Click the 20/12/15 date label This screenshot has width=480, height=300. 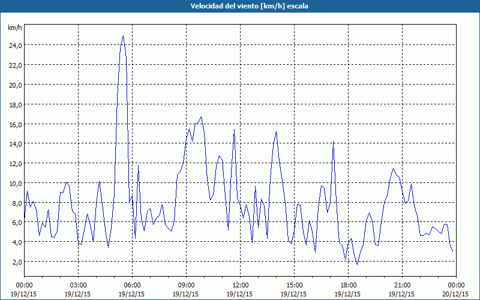click(x=455, y=294)
